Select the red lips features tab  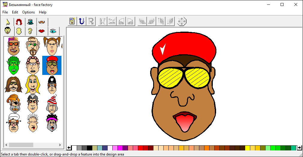pyautogui.click(x=41, y=31)
